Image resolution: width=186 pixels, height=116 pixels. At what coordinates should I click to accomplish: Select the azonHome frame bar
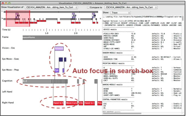point(62,38)
